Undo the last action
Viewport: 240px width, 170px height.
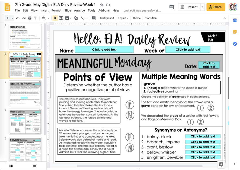pos(17,18)
